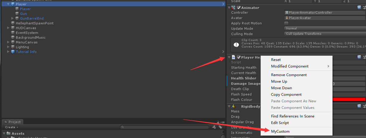
Task: Expand the Lighting object
Action: (8, 47)
